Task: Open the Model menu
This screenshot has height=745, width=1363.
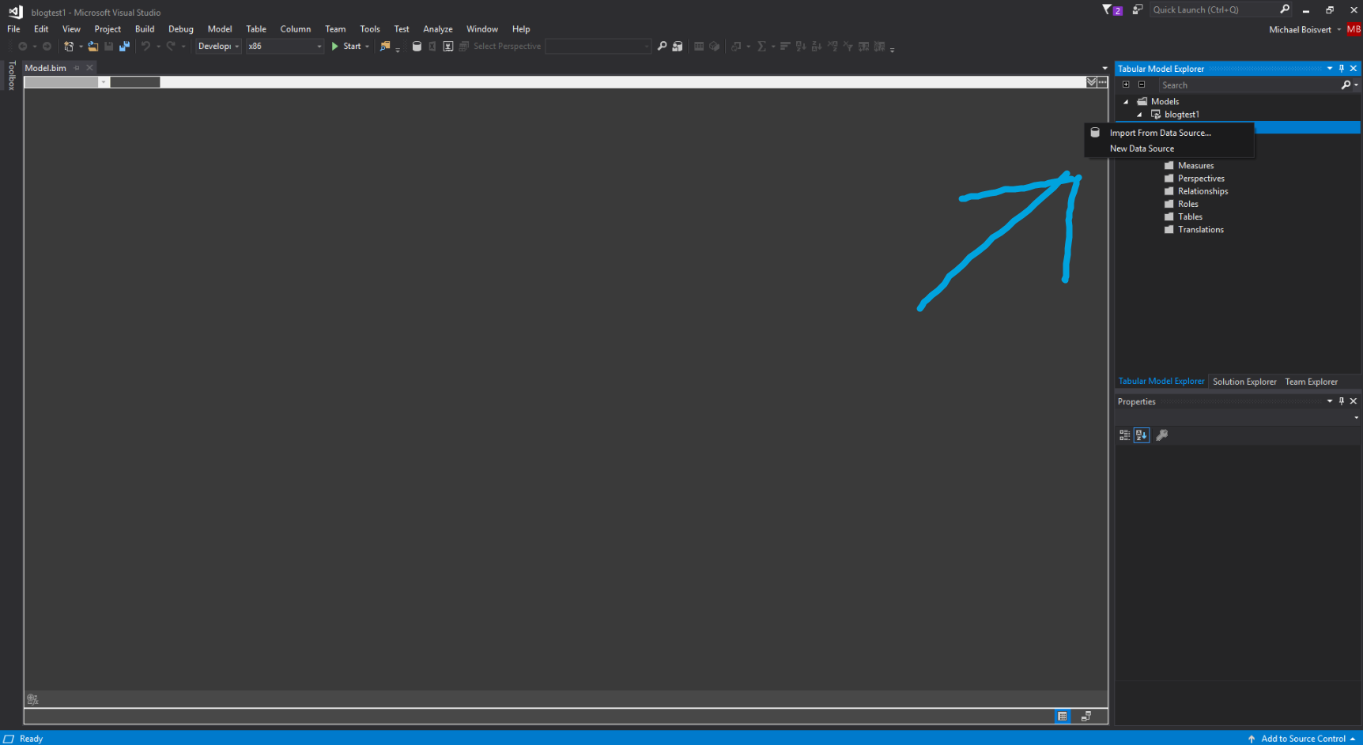Action: pos(220,29)
